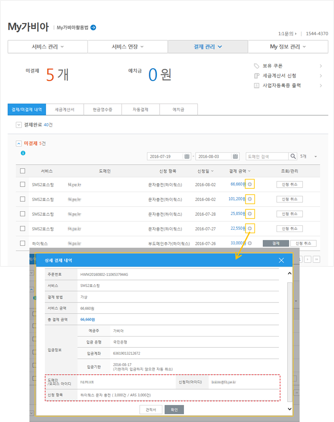This screenshot has width=334, height=422.
Task: Select the checkbox for the 하이웍스 row
Action: pyautogui.click(x=22, y=243)
